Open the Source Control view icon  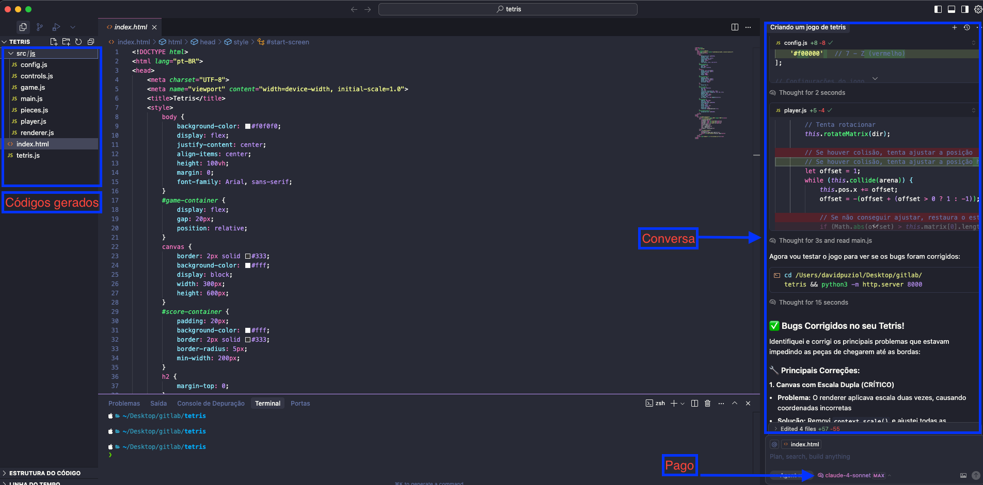point(40,27)
